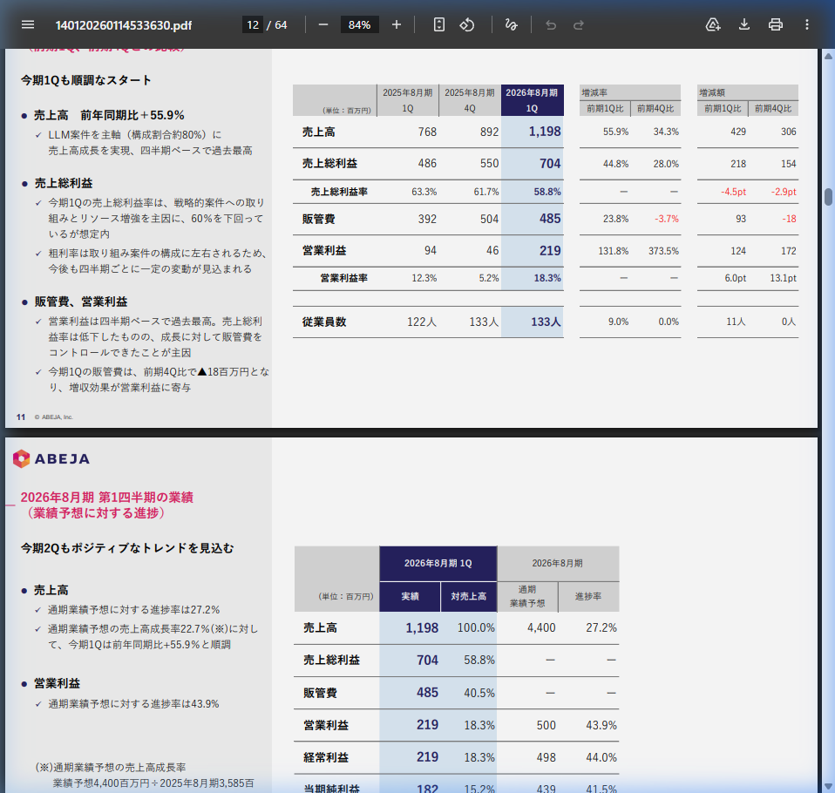
Task: Click the zoom out minus button
Action: pyautogui.click(x=323, y=24)
